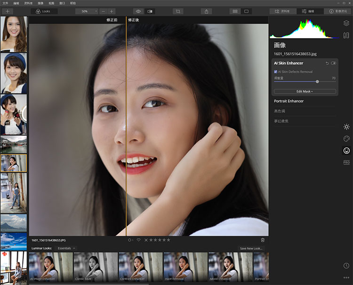Open the Edit Mask dropdown
353x285 pixels.
point(305,91)
